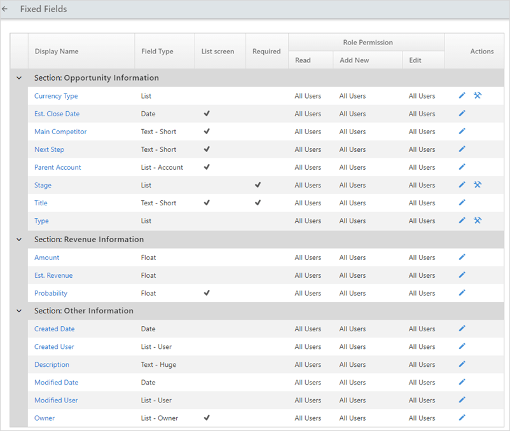The height and width of the screenshot is (431, 510).
Task: Edit the Est. Revenue field with pencil
Action: pos(462,275)
